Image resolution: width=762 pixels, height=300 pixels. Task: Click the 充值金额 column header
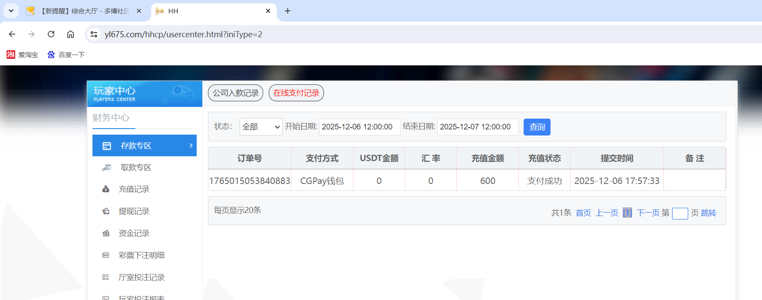[488, 158]
